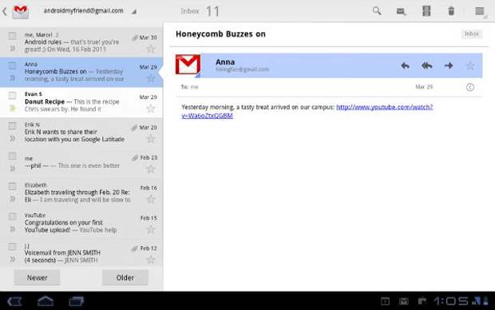Viewport: 495px width, 310px height.
Task: Choose Reply all double arrow
Action: click(x=427, y=66)
